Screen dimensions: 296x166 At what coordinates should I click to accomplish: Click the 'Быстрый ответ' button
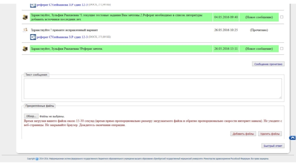point(273,146)
